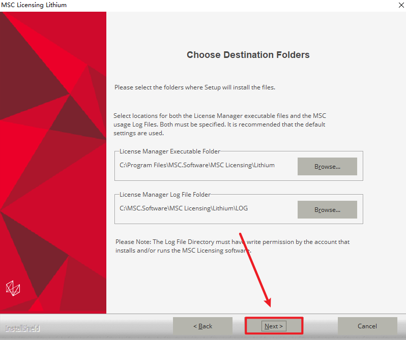Click the License Manager Log File Folder label
Screen dimensions: 406x340
[x=165, y=195]
